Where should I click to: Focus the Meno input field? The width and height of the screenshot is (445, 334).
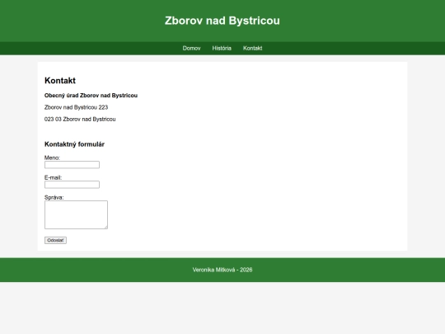[72, 165]
